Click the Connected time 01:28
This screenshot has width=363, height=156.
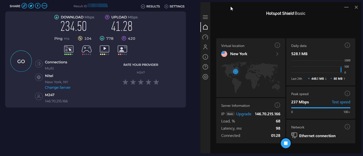276,136
